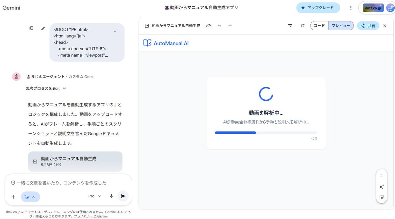The image size is (395, 219).
Task: Redo with the forward arrow in canvas
Action: (230, 26)
